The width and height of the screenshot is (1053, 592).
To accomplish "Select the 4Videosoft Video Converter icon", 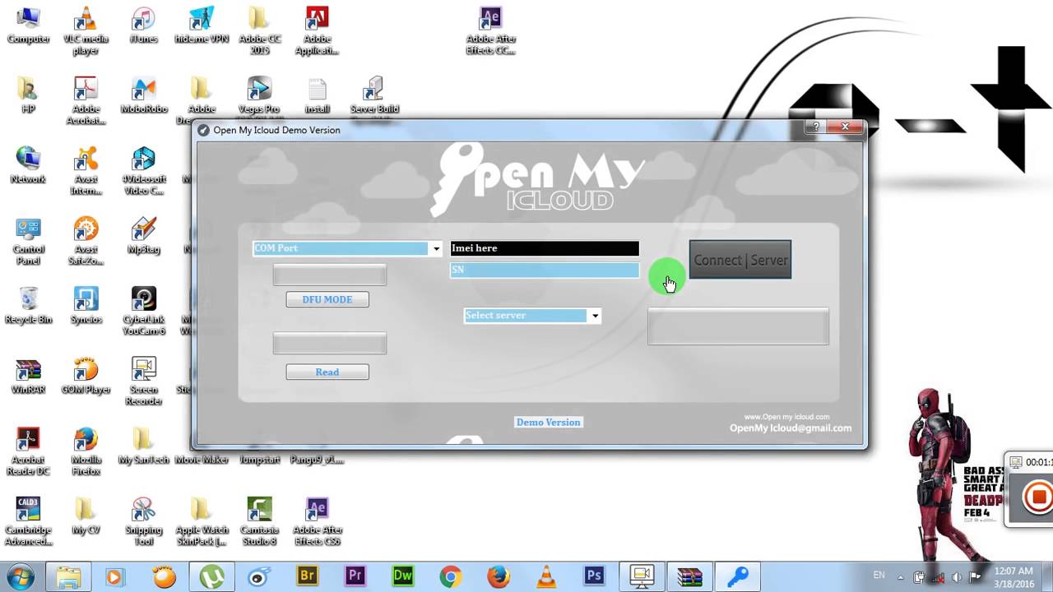I will (x=144, y=171).
